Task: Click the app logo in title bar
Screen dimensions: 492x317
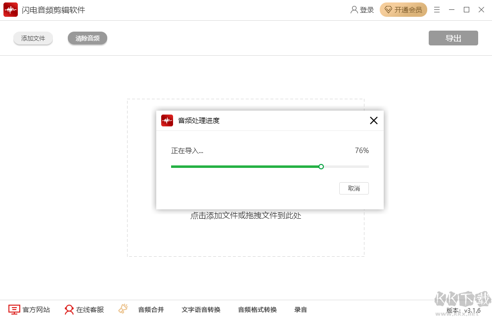Action: pyautogui.click(x=10, y=9)
